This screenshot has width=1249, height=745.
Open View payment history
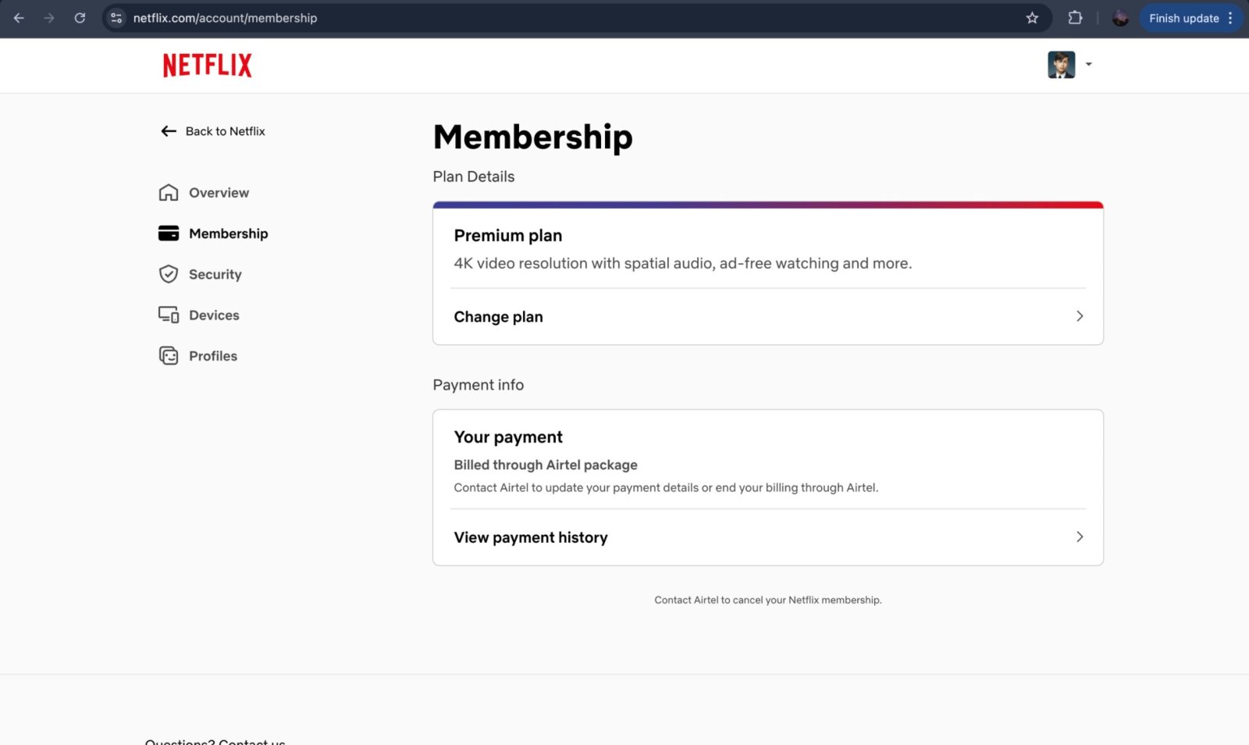[768, 537]
